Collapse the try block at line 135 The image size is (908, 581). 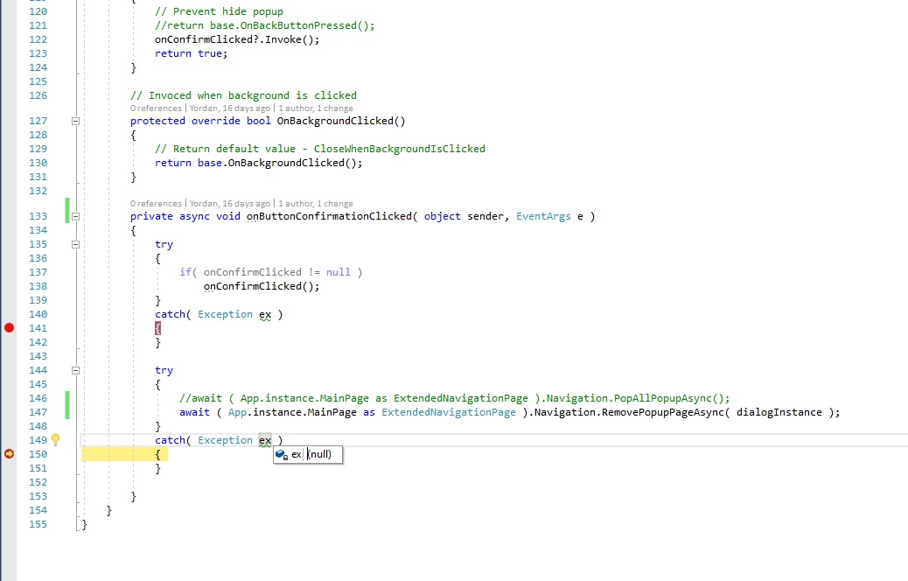(75, 244)
